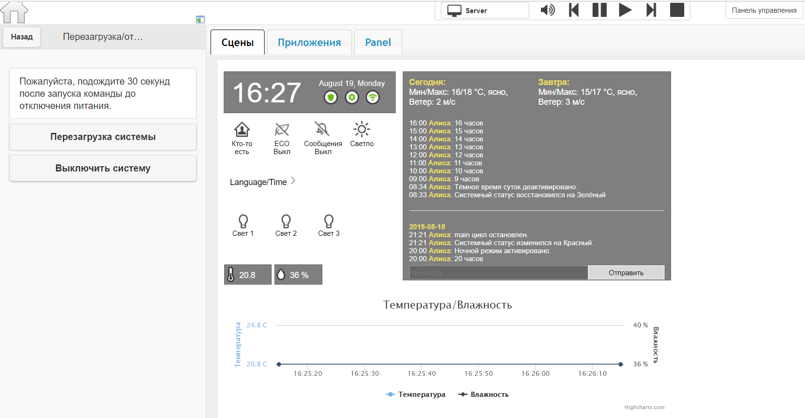
Task: Skip to next track
Action: click(651, 10)
